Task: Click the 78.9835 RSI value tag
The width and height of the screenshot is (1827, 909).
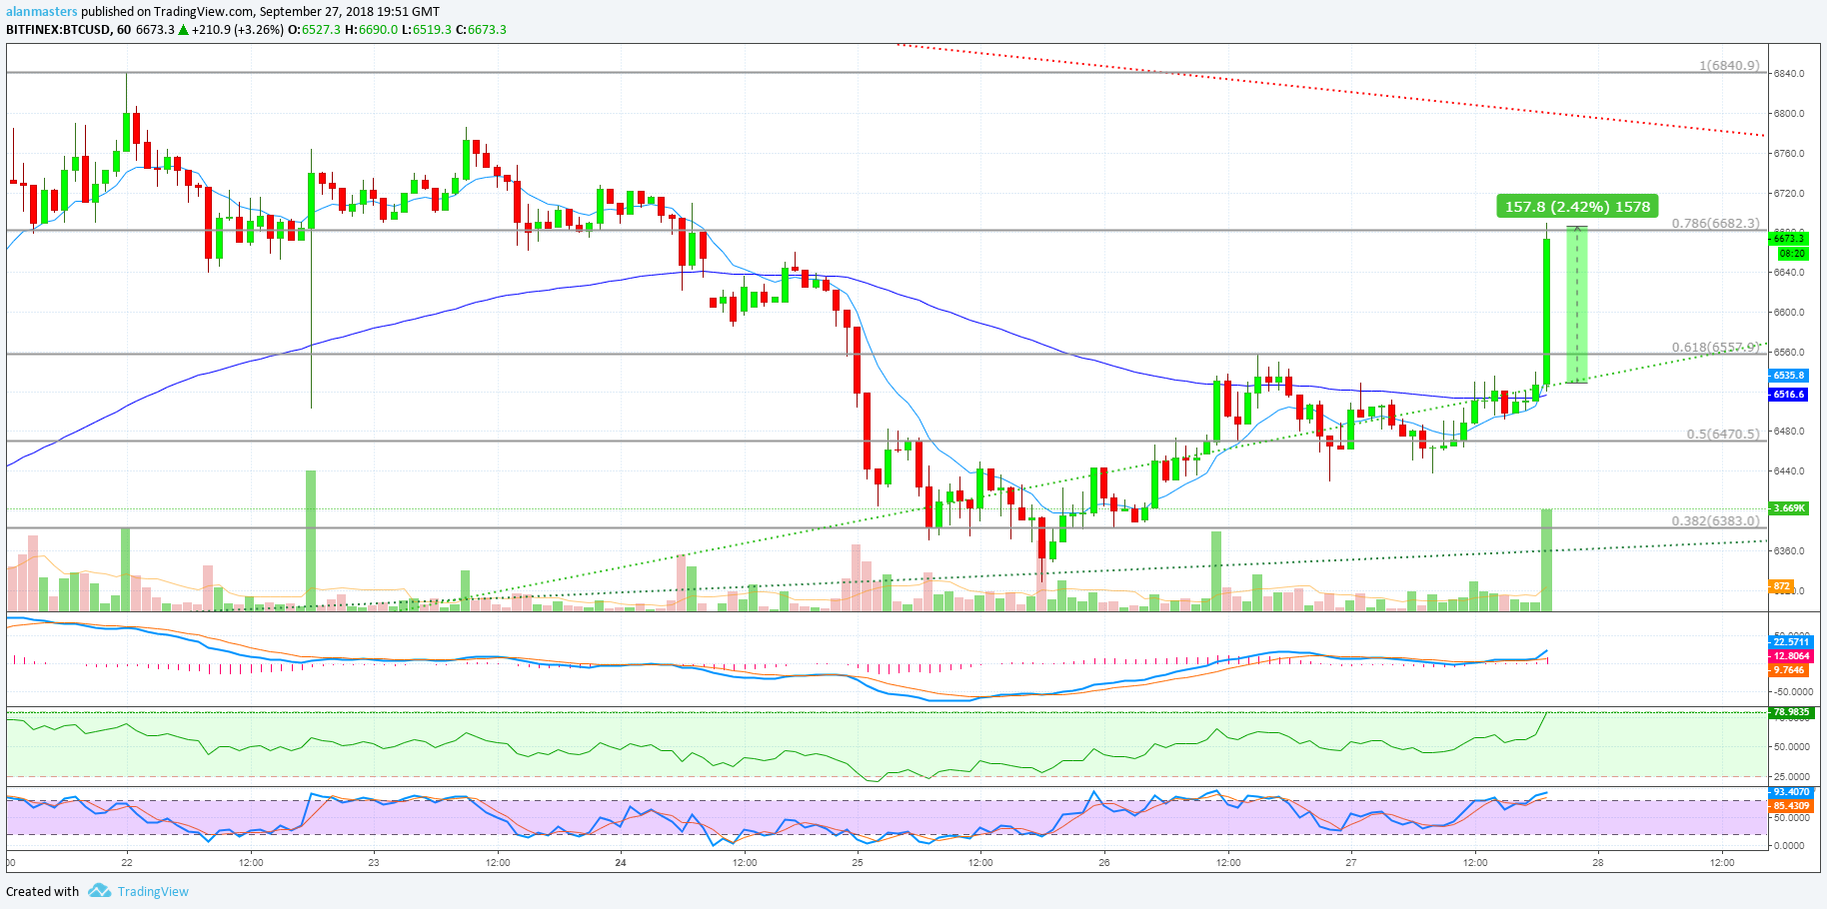Action: coord(1791,712)
